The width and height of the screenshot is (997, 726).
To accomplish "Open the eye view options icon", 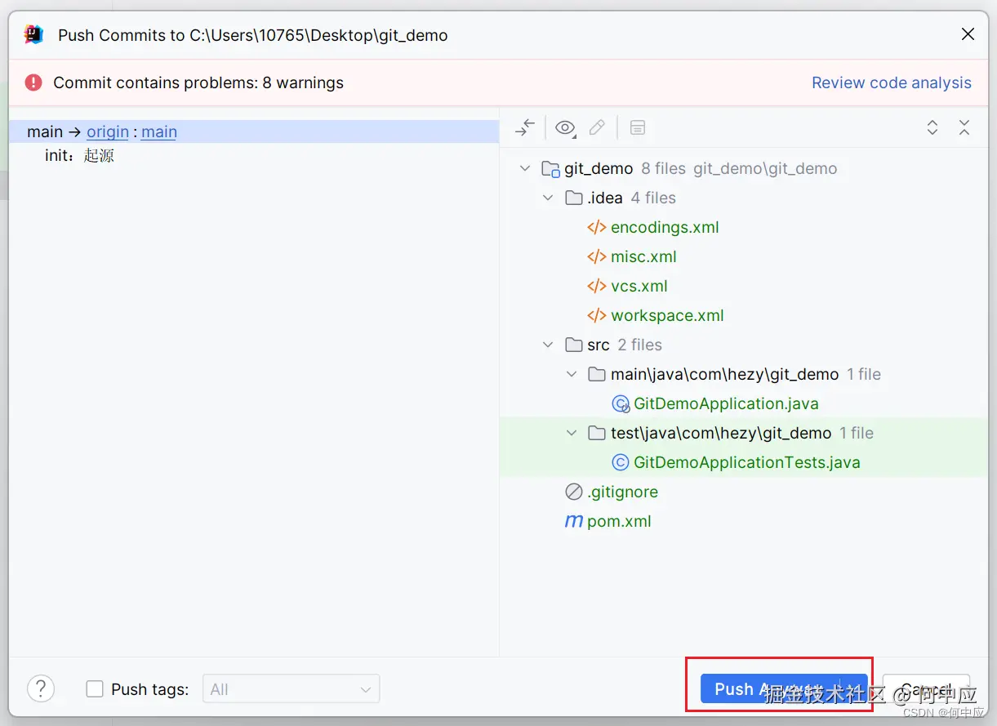I will click(565, 127).
